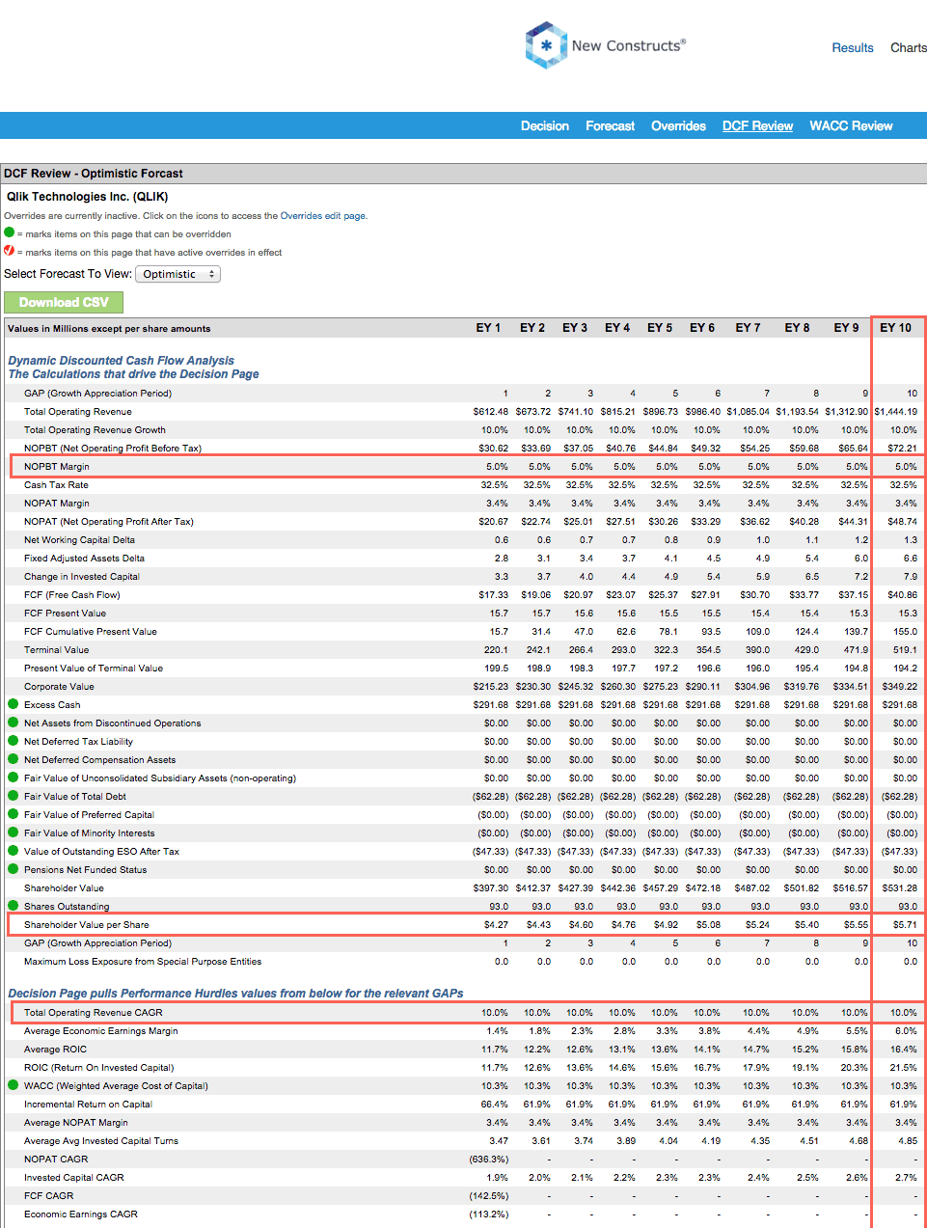Open Results in the top navigation

(x=853, y=47)
